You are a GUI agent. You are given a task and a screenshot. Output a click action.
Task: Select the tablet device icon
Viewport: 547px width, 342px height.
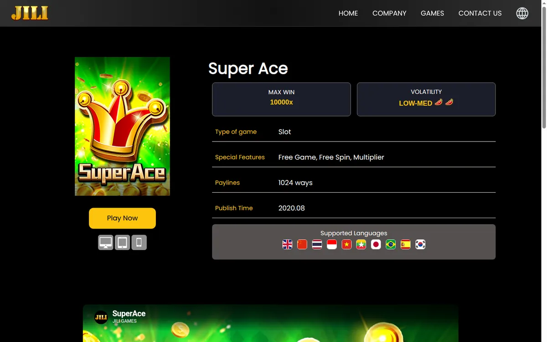click(122, 243)
